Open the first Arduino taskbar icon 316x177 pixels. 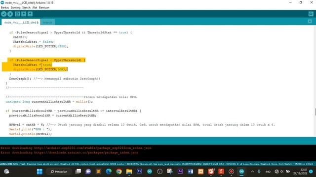click(150, 172)
